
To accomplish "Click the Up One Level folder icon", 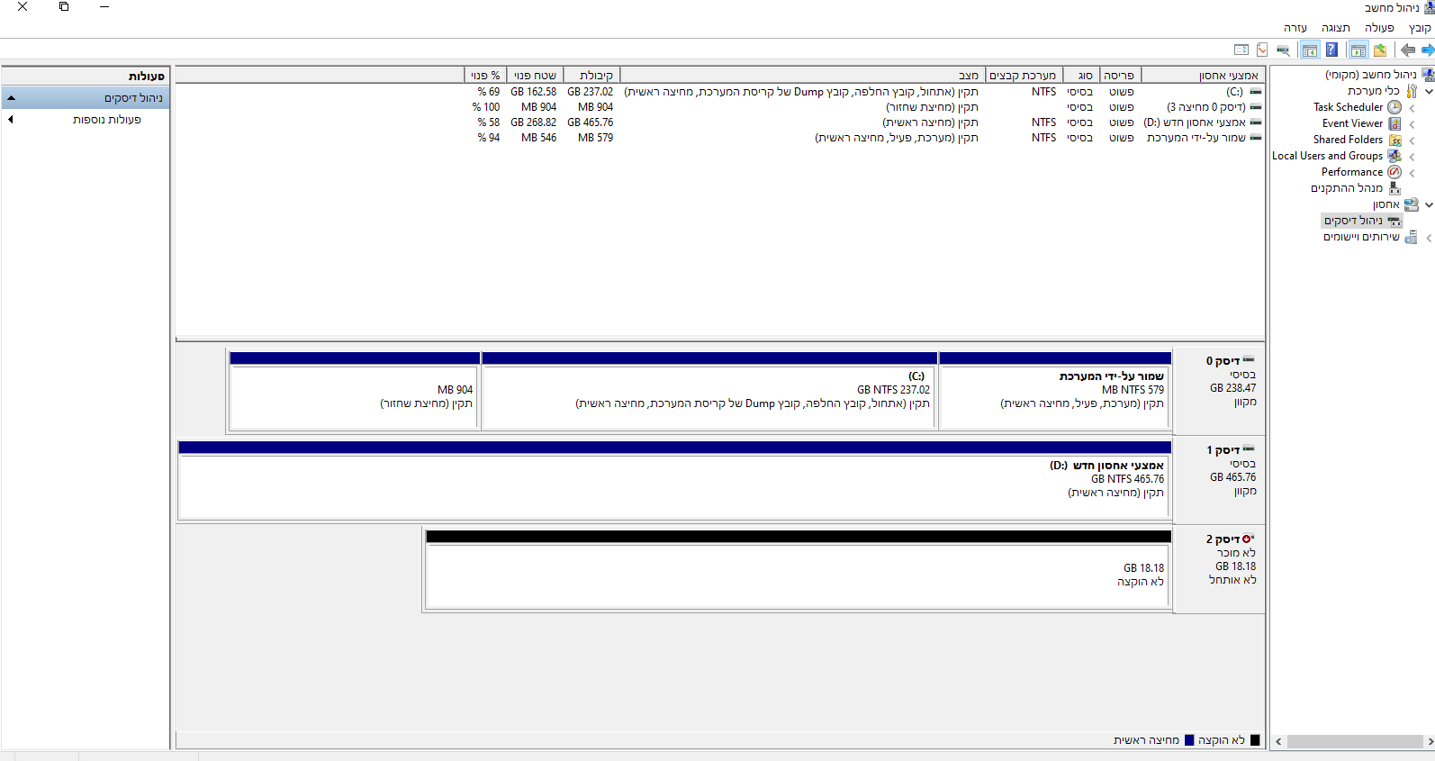I will (1380, 50).
